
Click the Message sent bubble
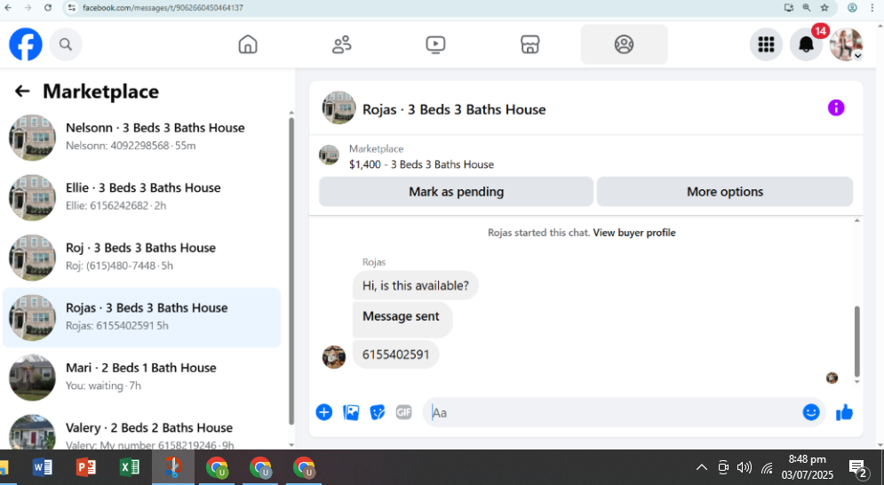pos(401,319)
